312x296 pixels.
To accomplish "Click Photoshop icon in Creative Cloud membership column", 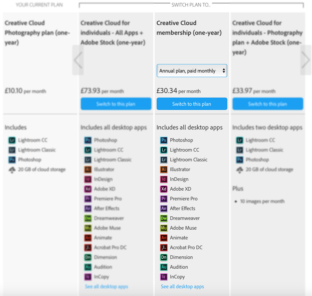I will (163, 140).
